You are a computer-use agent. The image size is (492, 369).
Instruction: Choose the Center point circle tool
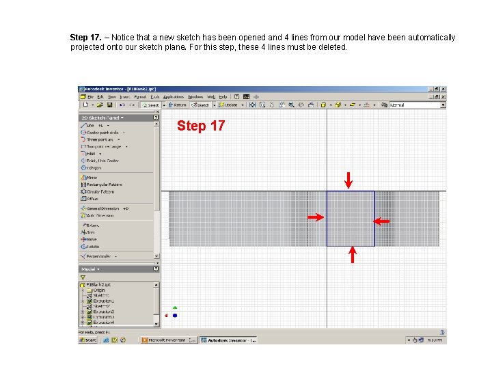100,133
